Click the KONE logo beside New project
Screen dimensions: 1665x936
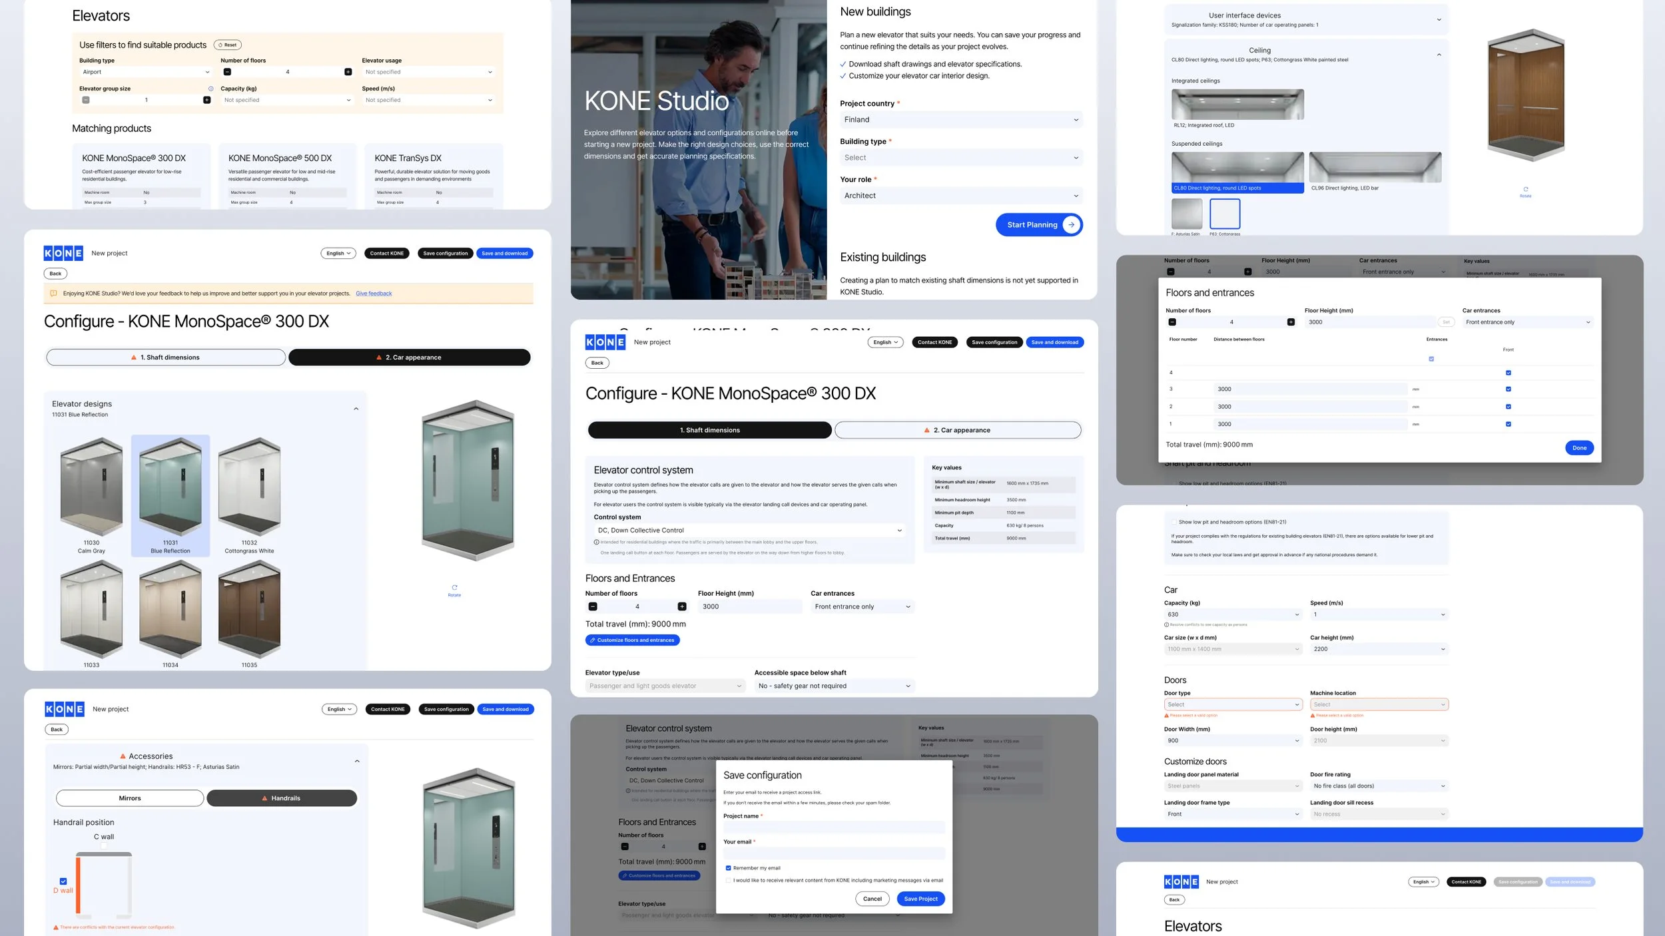[63, 253]
